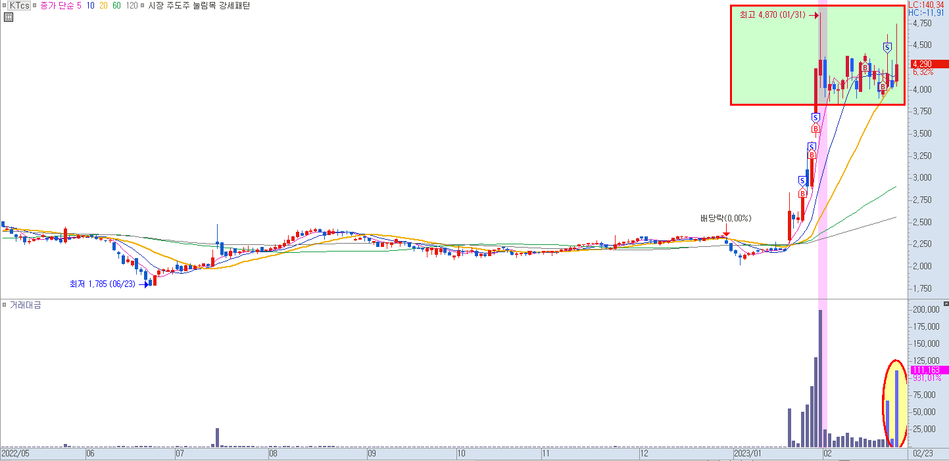949x461 pixels.
Task: Click the 08 month label on date axis
Action: [274, 453]
